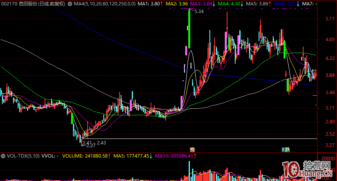
Task: Click the 5.11 price axis label
Action: pyautogui.click(x=330, y=19)
